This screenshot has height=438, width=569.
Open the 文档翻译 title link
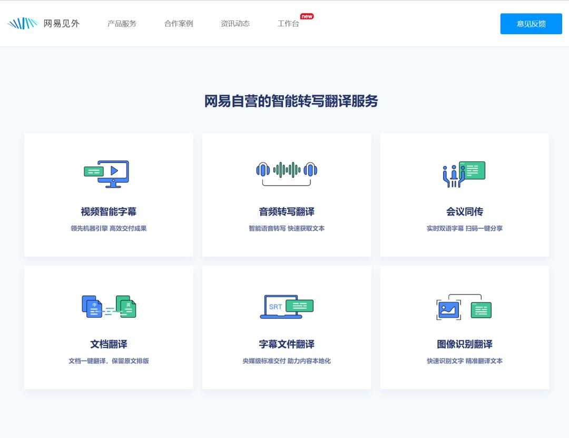109,344
